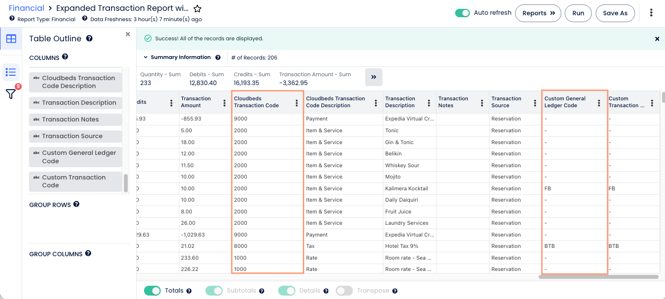Click the Summary Information help icon

[x=218, y=58]
